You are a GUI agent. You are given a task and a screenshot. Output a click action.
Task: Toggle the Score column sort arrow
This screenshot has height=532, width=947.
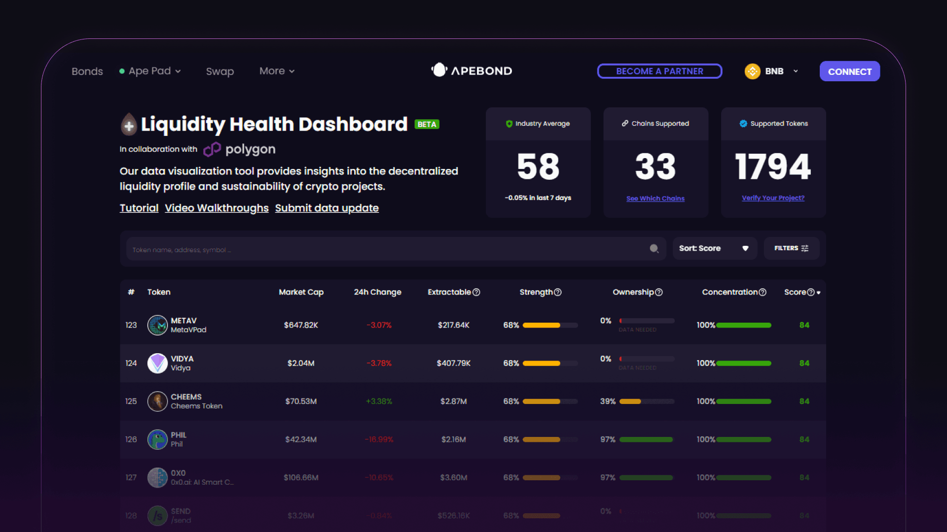[819, 293]
